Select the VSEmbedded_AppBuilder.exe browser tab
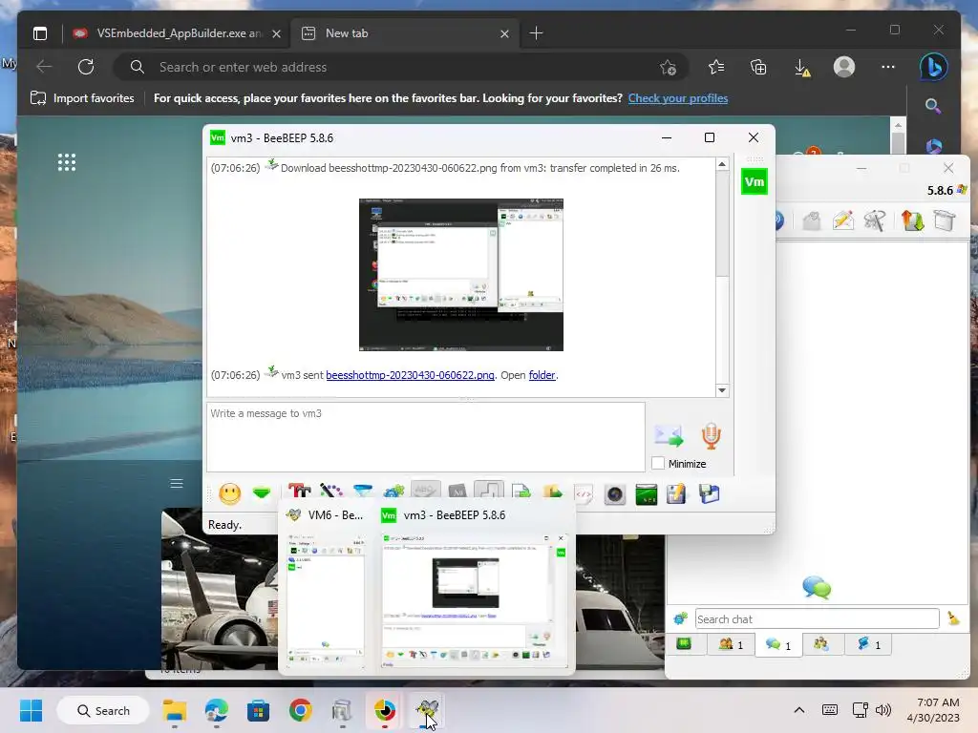 click(x=178, y=33)
